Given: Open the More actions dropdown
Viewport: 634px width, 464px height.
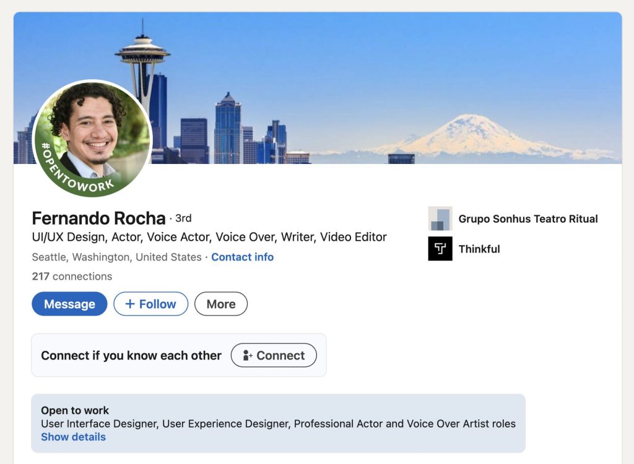Looking at the screenshot, I should click(221, 304).
